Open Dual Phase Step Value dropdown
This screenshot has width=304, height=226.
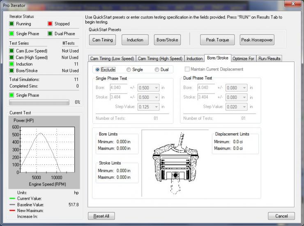(x=236, y=107)
